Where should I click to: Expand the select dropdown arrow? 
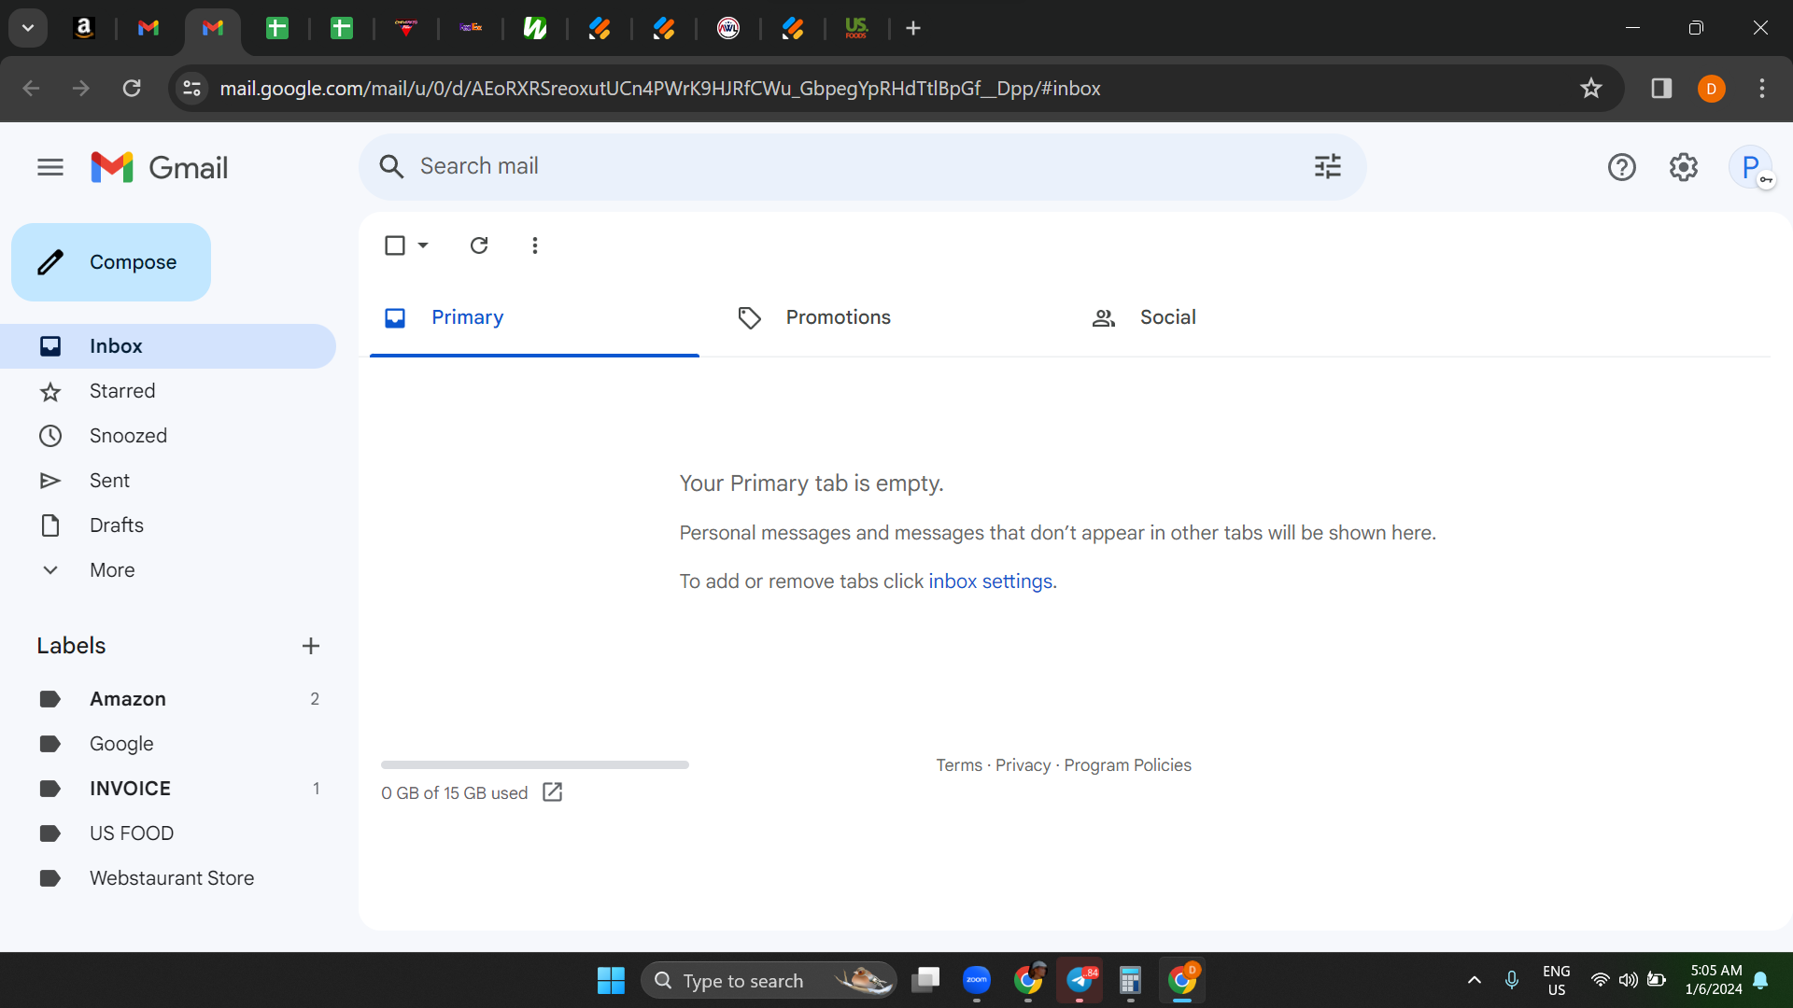(423, 245)
